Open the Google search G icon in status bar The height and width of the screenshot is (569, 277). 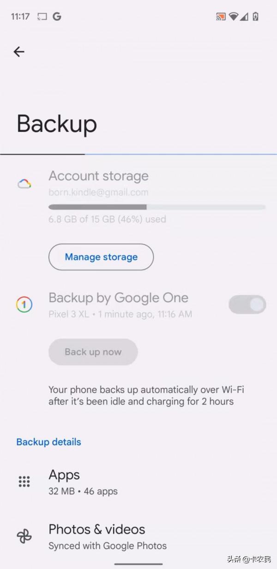56,16
